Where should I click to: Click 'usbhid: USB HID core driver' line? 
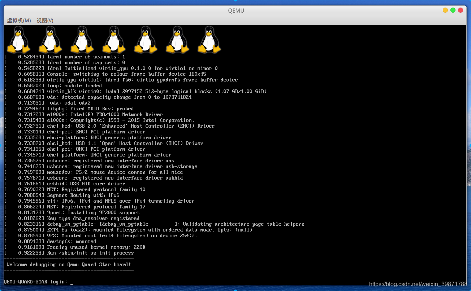(65, 184)
